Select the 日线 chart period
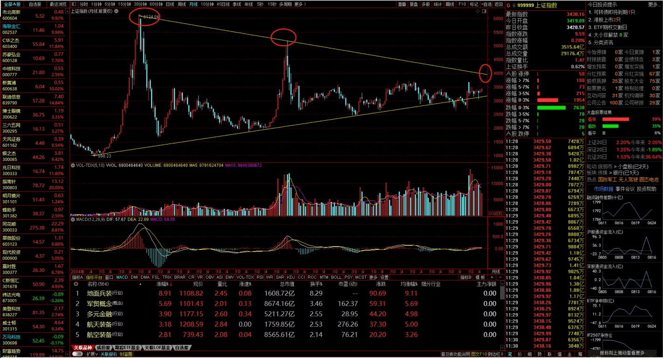 [x=170, y=4]
